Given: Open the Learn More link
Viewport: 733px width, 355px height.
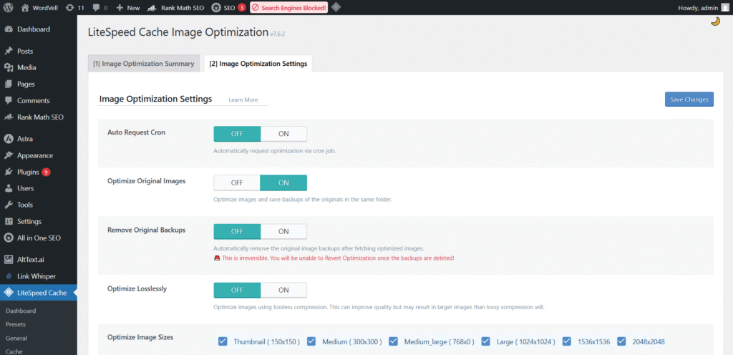Looking at the screenshot, I should tap(243, 100).
